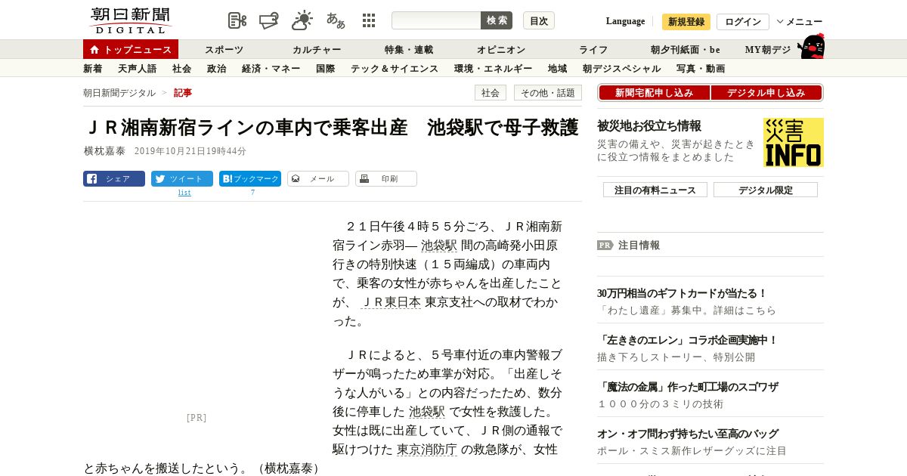Click the ログイン login button
Viewport: 907px width, 476px height.
(x=743, y=22)
